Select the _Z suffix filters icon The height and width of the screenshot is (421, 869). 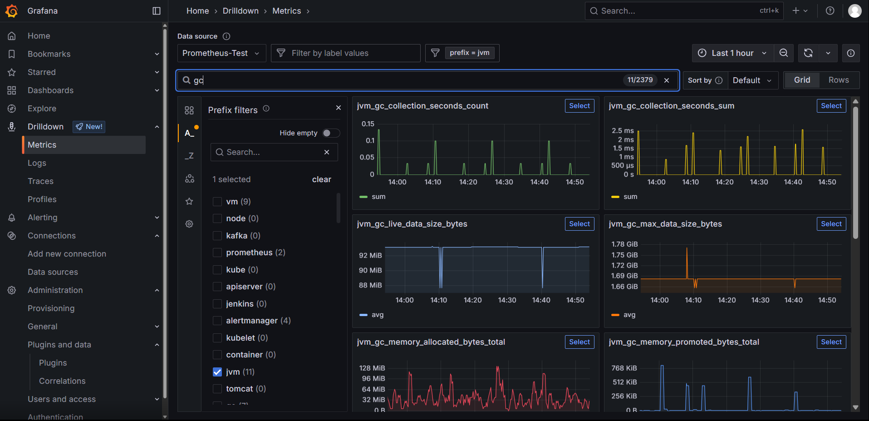tap(189, 156)
